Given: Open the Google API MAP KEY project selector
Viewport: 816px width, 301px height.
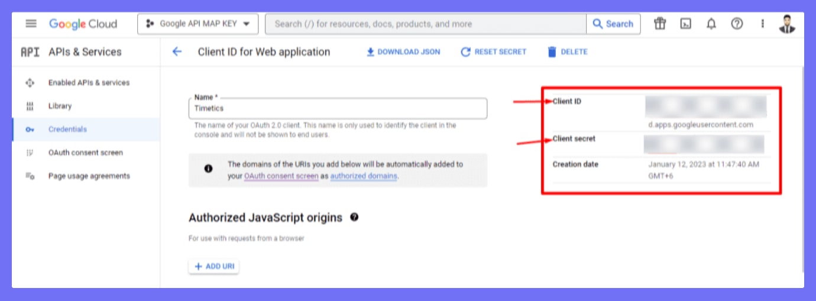Looking at the screenshot, I should point(197,24).
